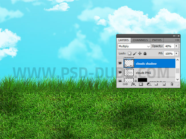Select the clouds PNG layer
Viewport: 186px width, 139px height.
[155, 73]
